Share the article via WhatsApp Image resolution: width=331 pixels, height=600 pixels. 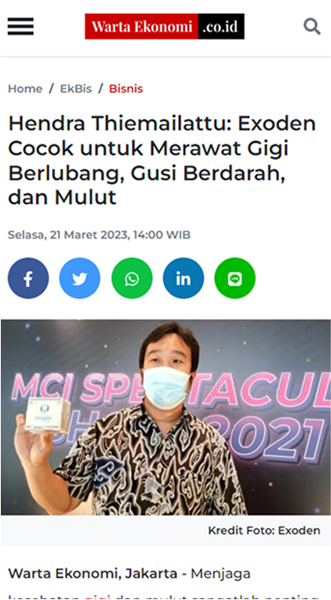coord(132,278)
